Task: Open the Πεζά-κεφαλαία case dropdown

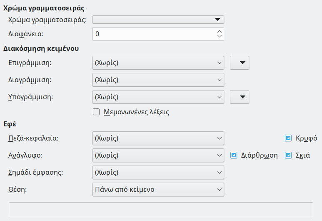Action: (x=158, y=138)
